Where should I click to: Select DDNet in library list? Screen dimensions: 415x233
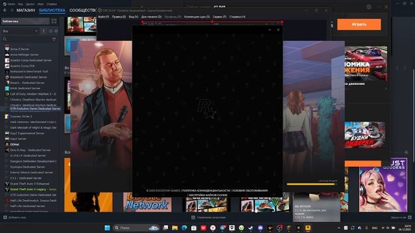tap(14, 144)
